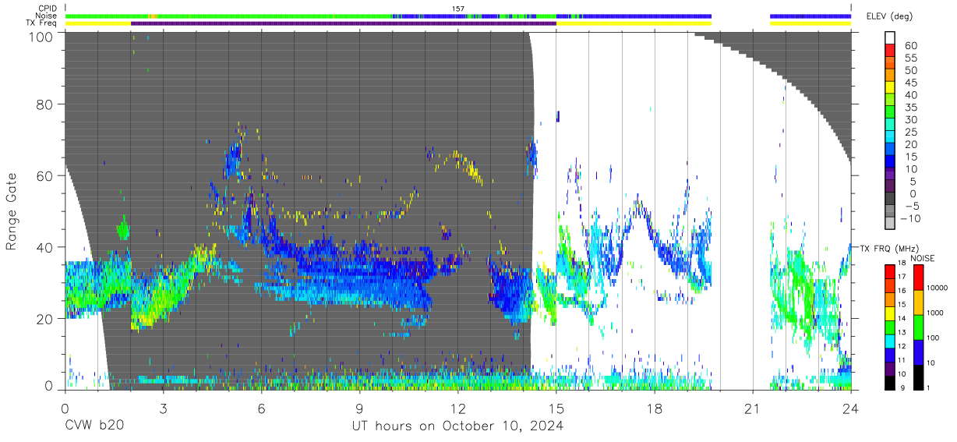Select the 60 label on ELEV scale
Viewport: 957px width, 442px height.
click(909, 46)
